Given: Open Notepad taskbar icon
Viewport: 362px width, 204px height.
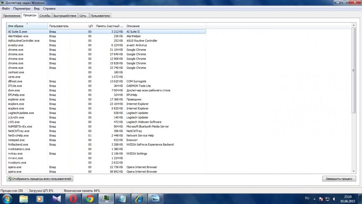Looking at the screenshot, I should coord(123,199).
